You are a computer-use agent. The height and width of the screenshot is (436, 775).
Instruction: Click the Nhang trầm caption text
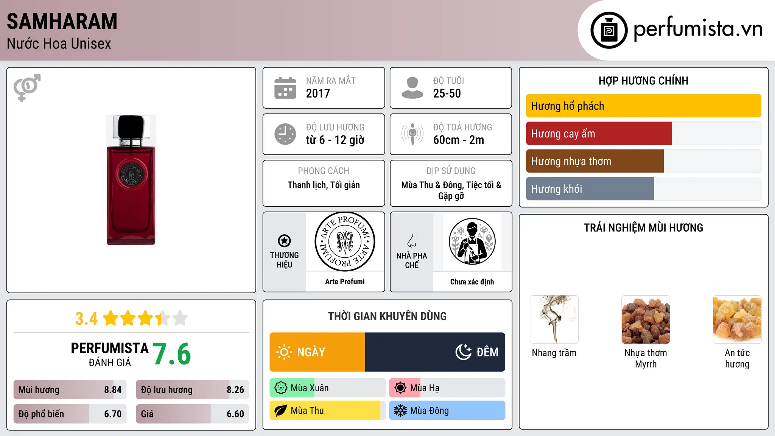(554, 353)
